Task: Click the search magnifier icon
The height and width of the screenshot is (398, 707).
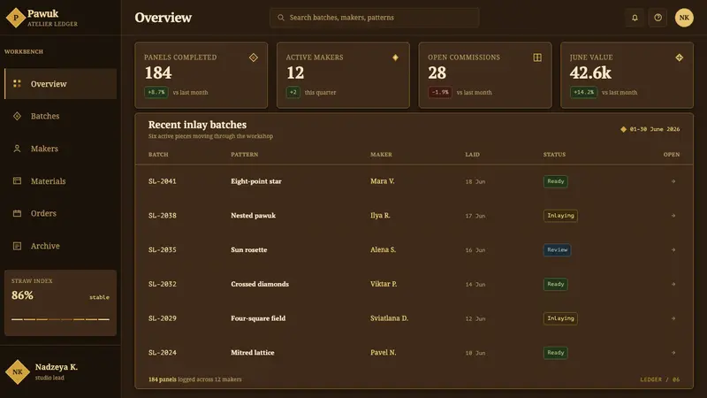Action: (281, 18)
